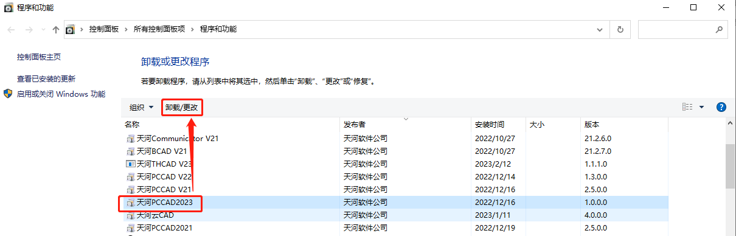
Task: Click version 1.3.0.0 of 天河PCCAD V22
Action: [596, 176]
